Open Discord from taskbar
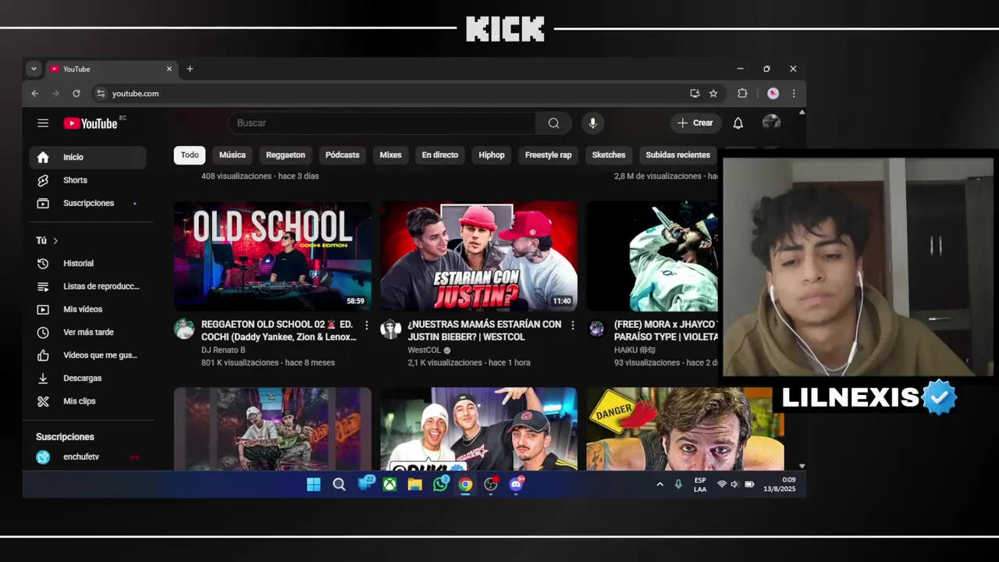Screen dimensions: 999x562 pos(516,485)
